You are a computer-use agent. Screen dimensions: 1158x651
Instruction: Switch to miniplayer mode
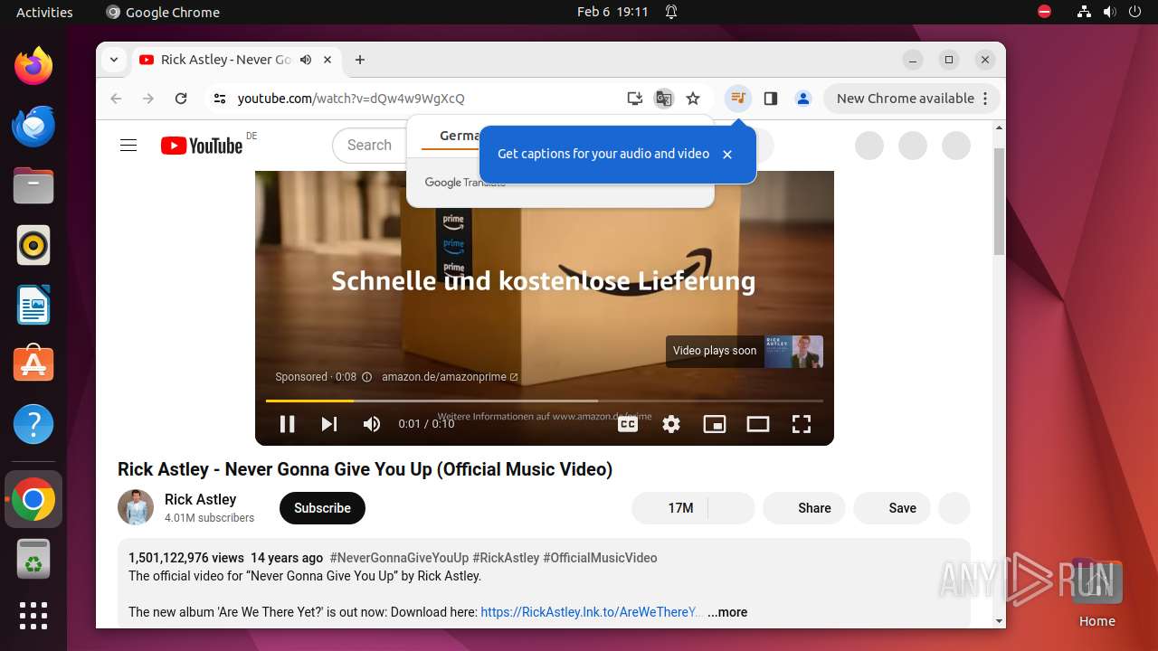tap(715, 424)
